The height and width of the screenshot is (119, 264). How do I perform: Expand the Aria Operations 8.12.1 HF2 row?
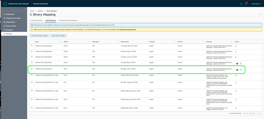coord(32,69)
